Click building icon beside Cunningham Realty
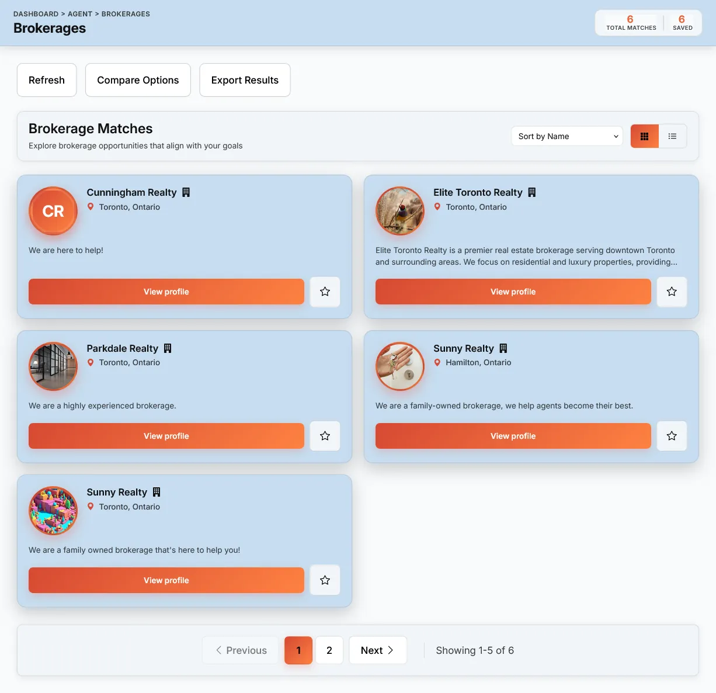 186,192
